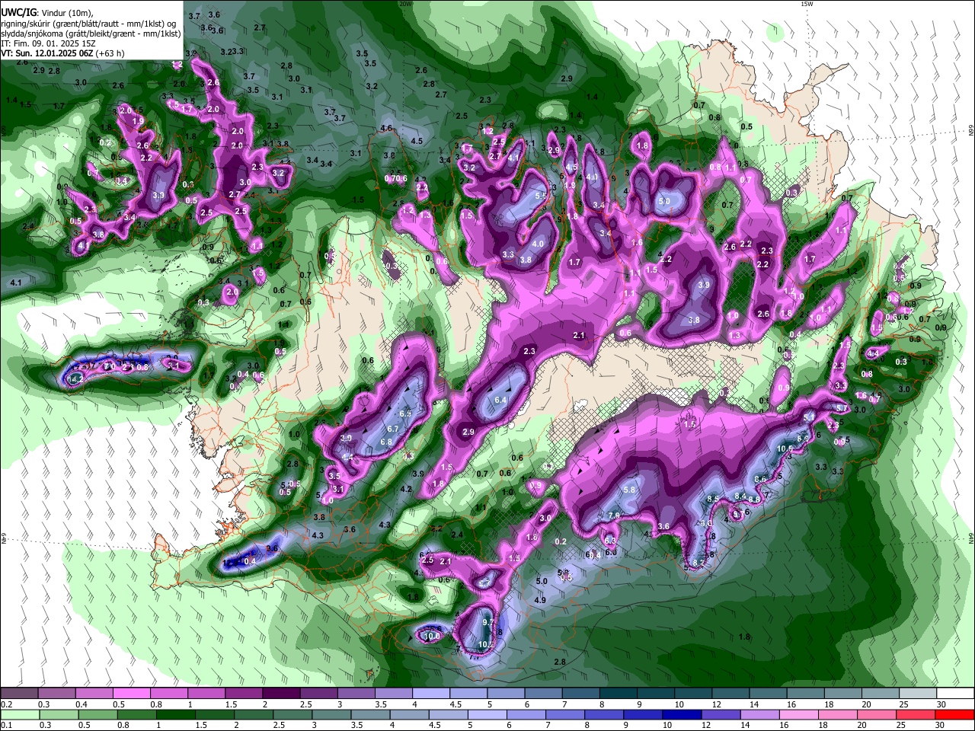Viewport: 975px width, 731px height.
Task: Click the lavender 4 swatch in the snow legend row
Action: [x=431, y=694]
